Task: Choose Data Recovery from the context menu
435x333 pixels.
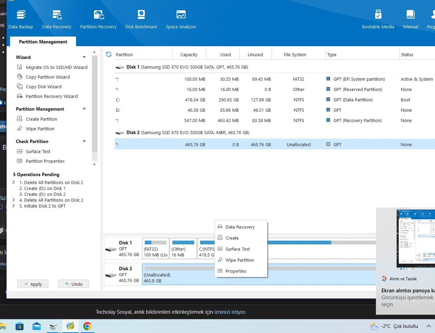Action: [241, 227]
